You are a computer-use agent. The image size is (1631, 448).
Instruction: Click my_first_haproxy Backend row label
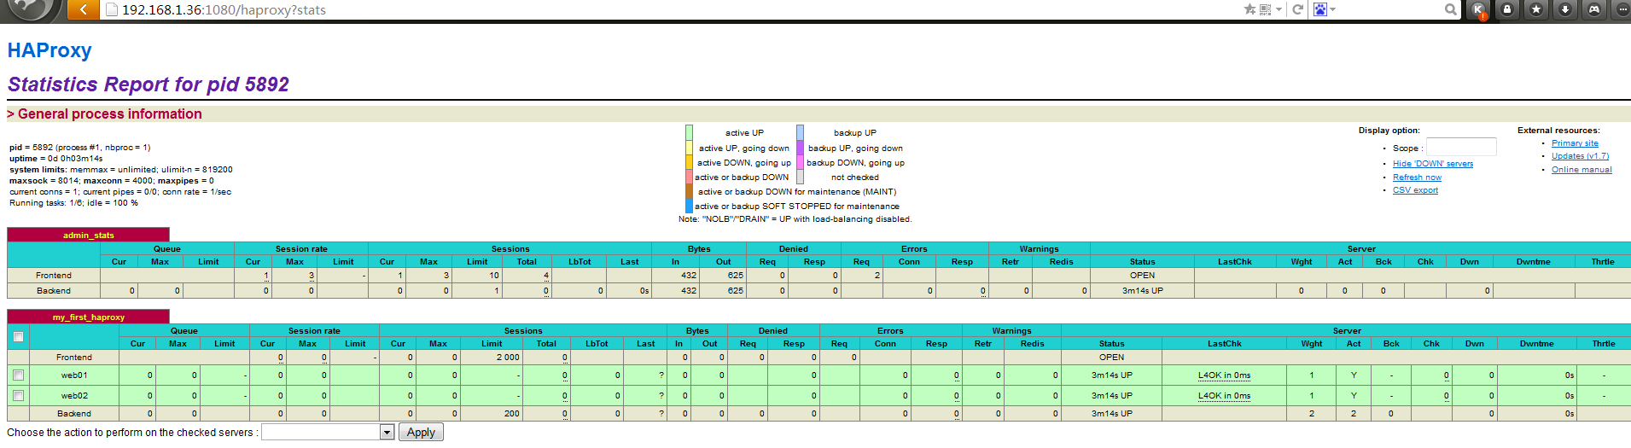(74, 413)
